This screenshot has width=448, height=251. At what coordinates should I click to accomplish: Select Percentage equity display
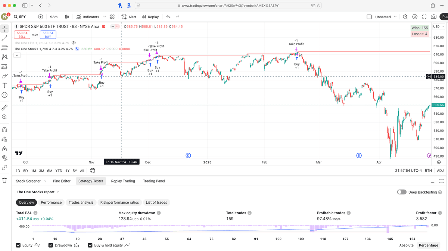tap(429, 245)
